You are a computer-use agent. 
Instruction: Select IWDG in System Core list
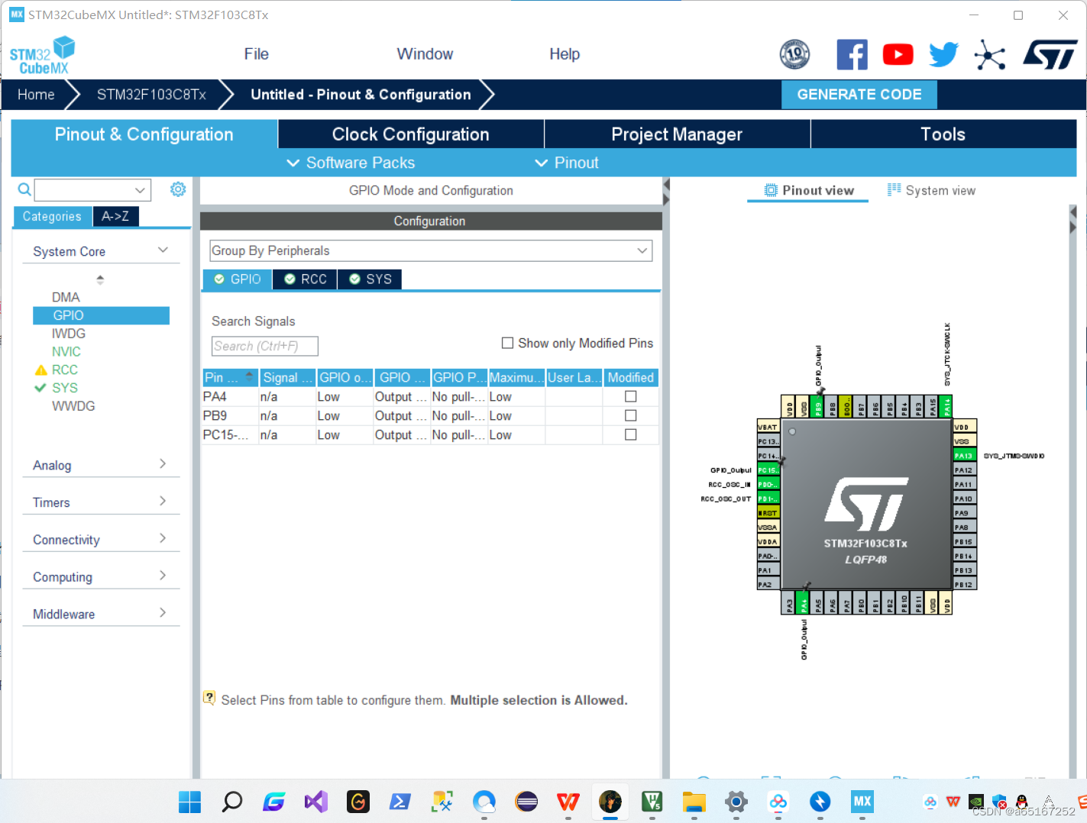coord(69,334)
